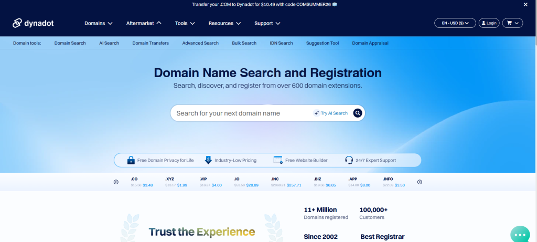Select the .APP extension at $8.00

point(359,182)
